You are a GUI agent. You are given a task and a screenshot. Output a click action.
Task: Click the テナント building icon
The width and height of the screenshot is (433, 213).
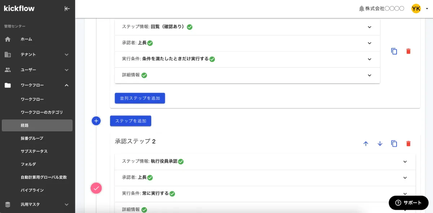tap(8, 55)
